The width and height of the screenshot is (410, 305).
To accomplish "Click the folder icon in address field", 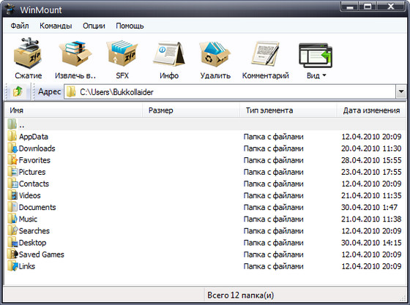I will pos(71,92).
